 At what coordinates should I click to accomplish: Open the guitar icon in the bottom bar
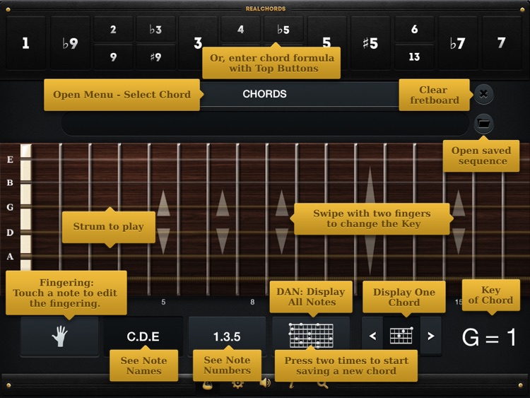pyautogui.click(x=208, y=385)
